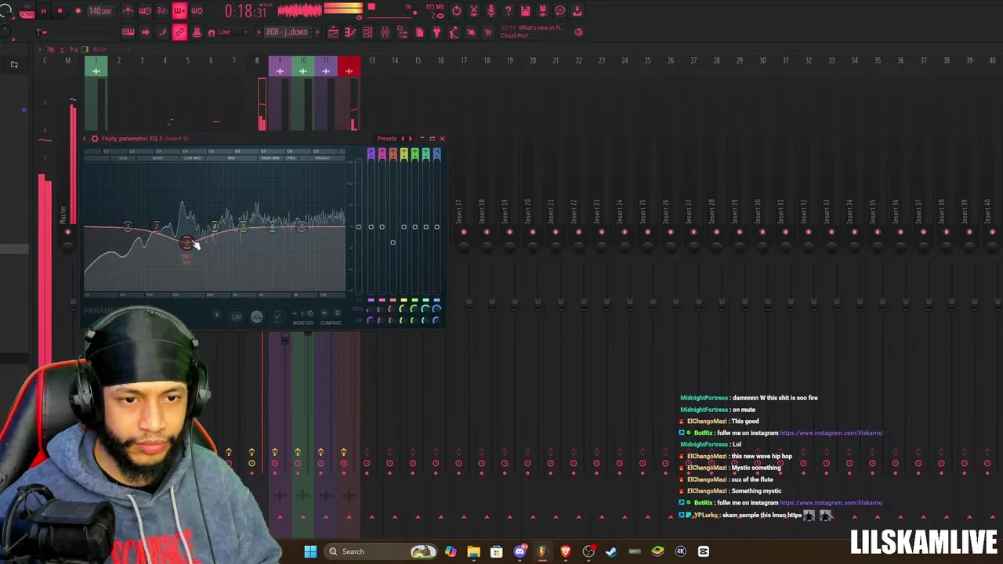The width and height of the screenshot is (1003, 564).
Task: Click the stamp tool icon
Action: click(197, 32)
